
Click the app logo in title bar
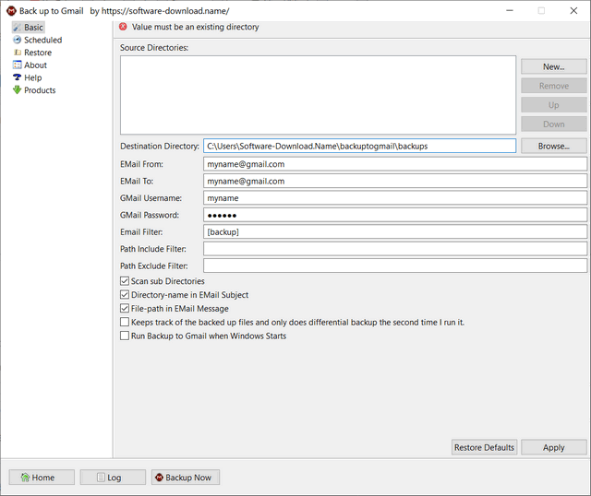(10, 10)
